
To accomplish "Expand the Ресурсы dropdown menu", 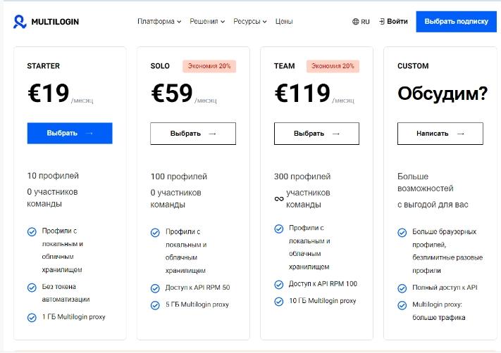I will (x=250, y=21).
